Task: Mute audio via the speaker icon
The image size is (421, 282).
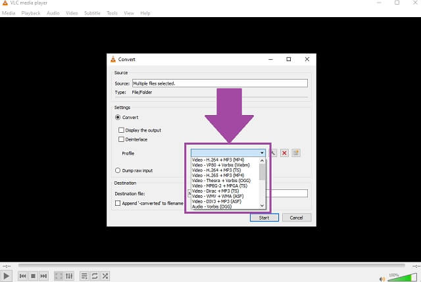Action: pos(382,279)
